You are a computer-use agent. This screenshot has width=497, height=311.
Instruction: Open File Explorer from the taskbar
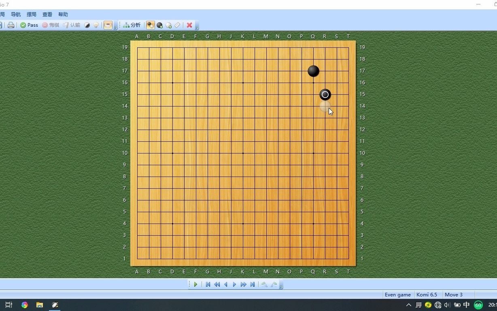(x=40, y=305)
